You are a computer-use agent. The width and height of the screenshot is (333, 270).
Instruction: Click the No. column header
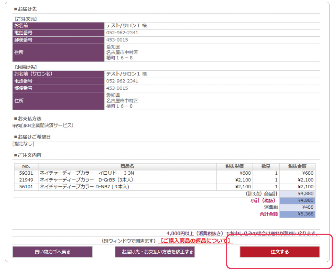[26, 166]
